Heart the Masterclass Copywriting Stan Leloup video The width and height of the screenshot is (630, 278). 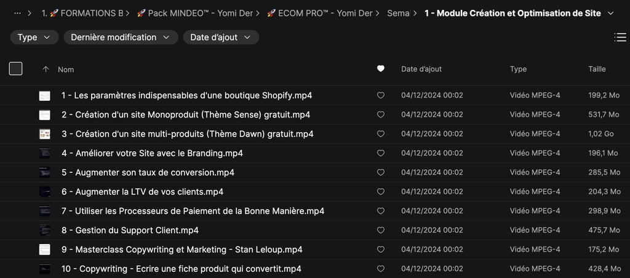[380, 250]
